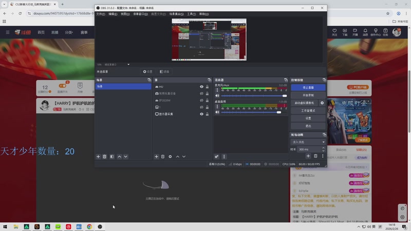This screenshot has width=411, height=231.
Task: Click the browser page vertical scrollbar
Action: pyautogui.click(x=409, y=101)
